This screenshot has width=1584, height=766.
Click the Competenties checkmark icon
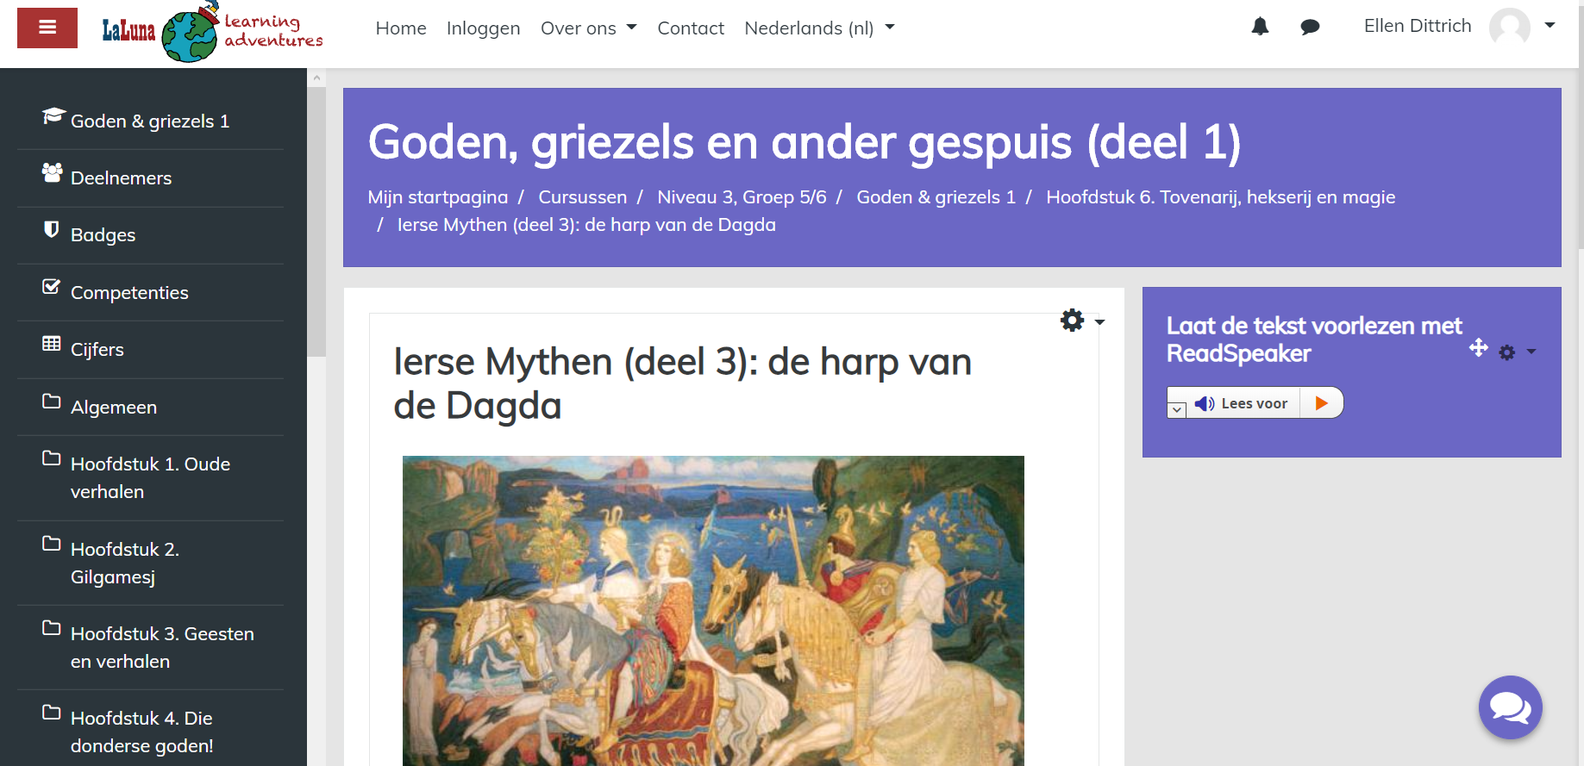52,286
